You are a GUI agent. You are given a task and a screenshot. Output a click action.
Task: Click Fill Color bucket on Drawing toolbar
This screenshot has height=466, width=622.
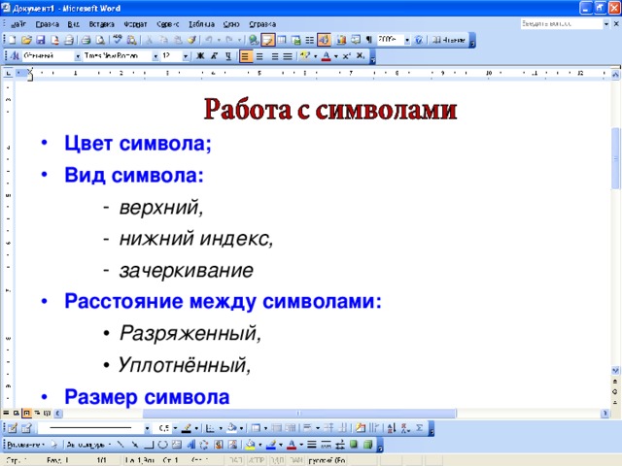[251, 445]
